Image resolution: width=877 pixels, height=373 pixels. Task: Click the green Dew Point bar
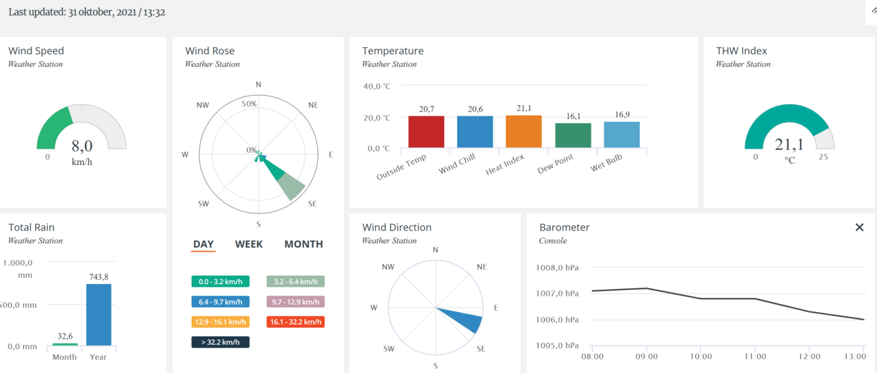(573, 136)
